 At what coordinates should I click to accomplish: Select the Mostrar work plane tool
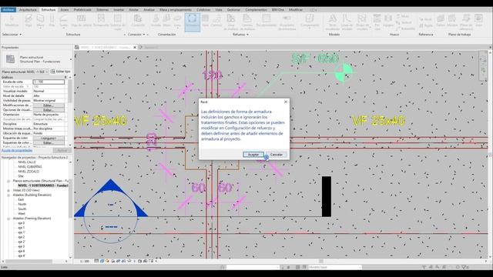click(452, 21)
